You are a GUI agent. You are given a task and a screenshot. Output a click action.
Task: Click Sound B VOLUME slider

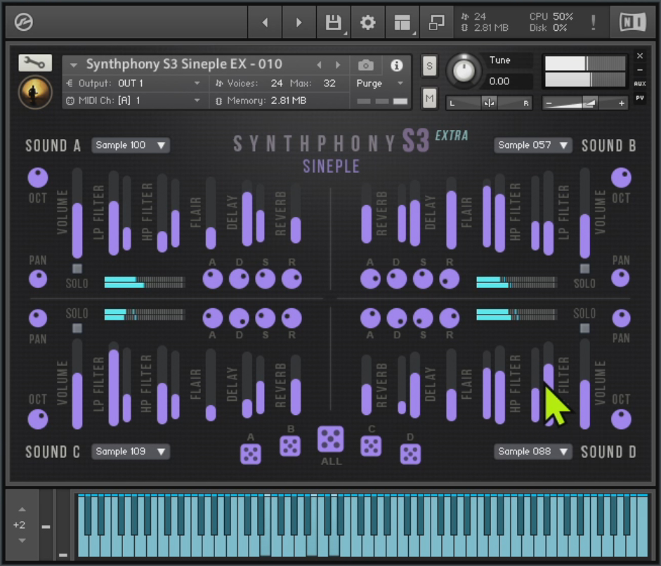click(584, 213)
